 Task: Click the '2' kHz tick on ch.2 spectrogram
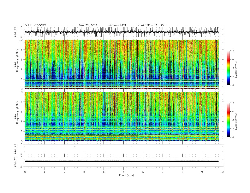coord(22,132)
